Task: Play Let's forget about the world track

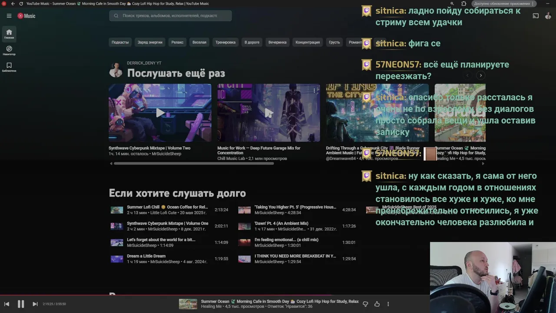Action: [x=161, y=240]
